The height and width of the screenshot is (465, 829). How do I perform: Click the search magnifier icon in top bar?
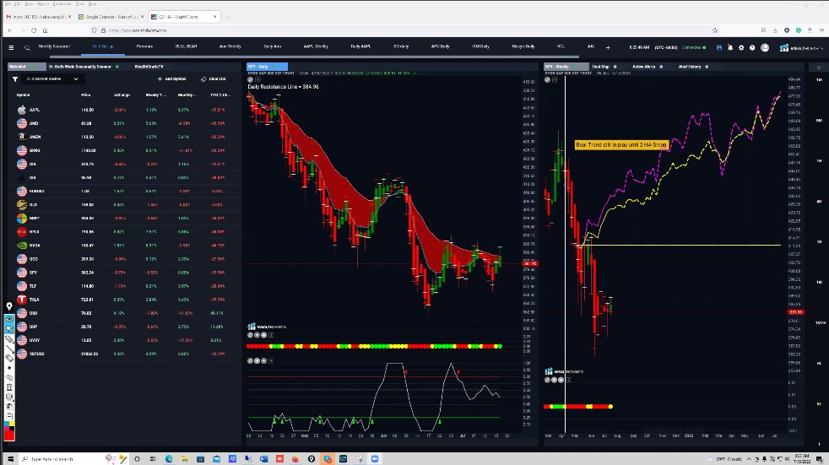click(27, 47)
